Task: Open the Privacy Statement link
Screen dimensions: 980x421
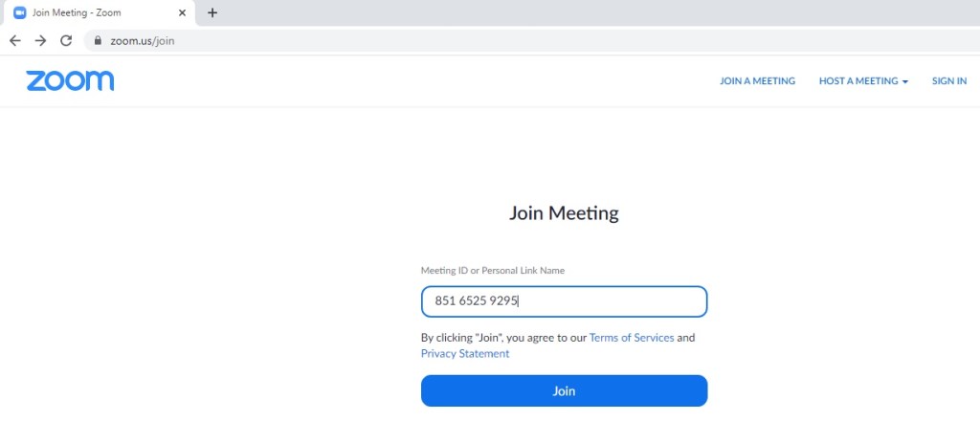Action: (465, 354)
